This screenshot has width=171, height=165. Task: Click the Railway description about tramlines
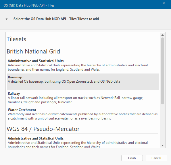point(76,100)
